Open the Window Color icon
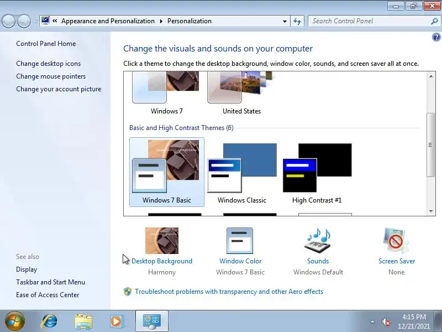 click(240, 241)
